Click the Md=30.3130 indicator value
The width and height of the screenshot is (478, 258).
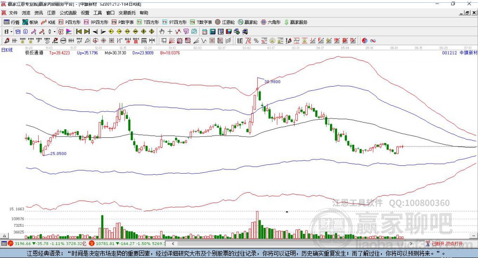pyautogui.click(x=115, y=53)
